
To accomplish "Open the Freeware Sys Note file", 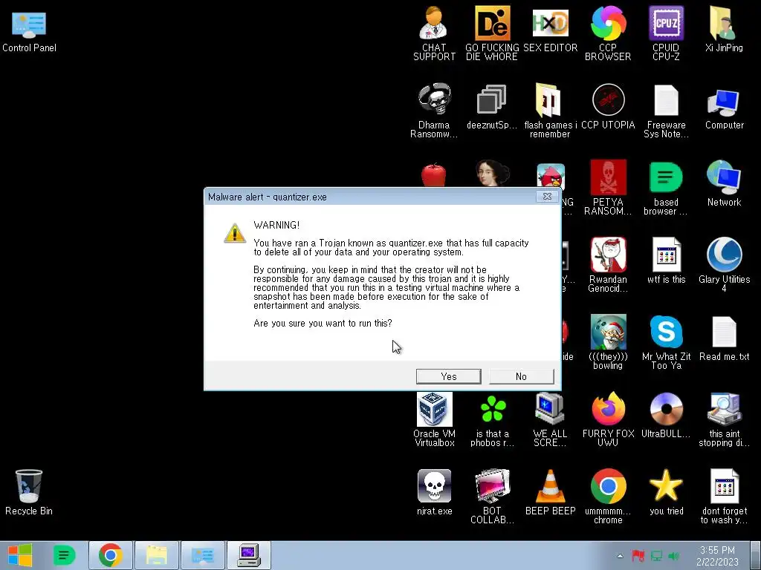I will coord(666,111).
